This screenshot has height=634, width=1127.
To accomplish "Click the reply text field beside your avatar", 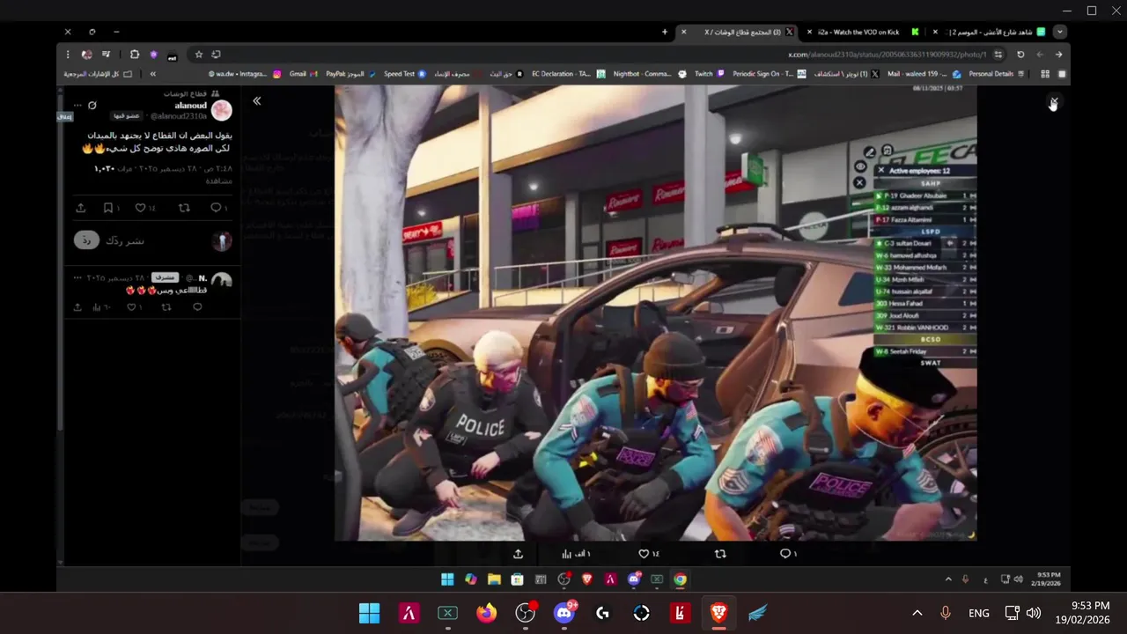I will pyautogui.click(x=157, y=240).
